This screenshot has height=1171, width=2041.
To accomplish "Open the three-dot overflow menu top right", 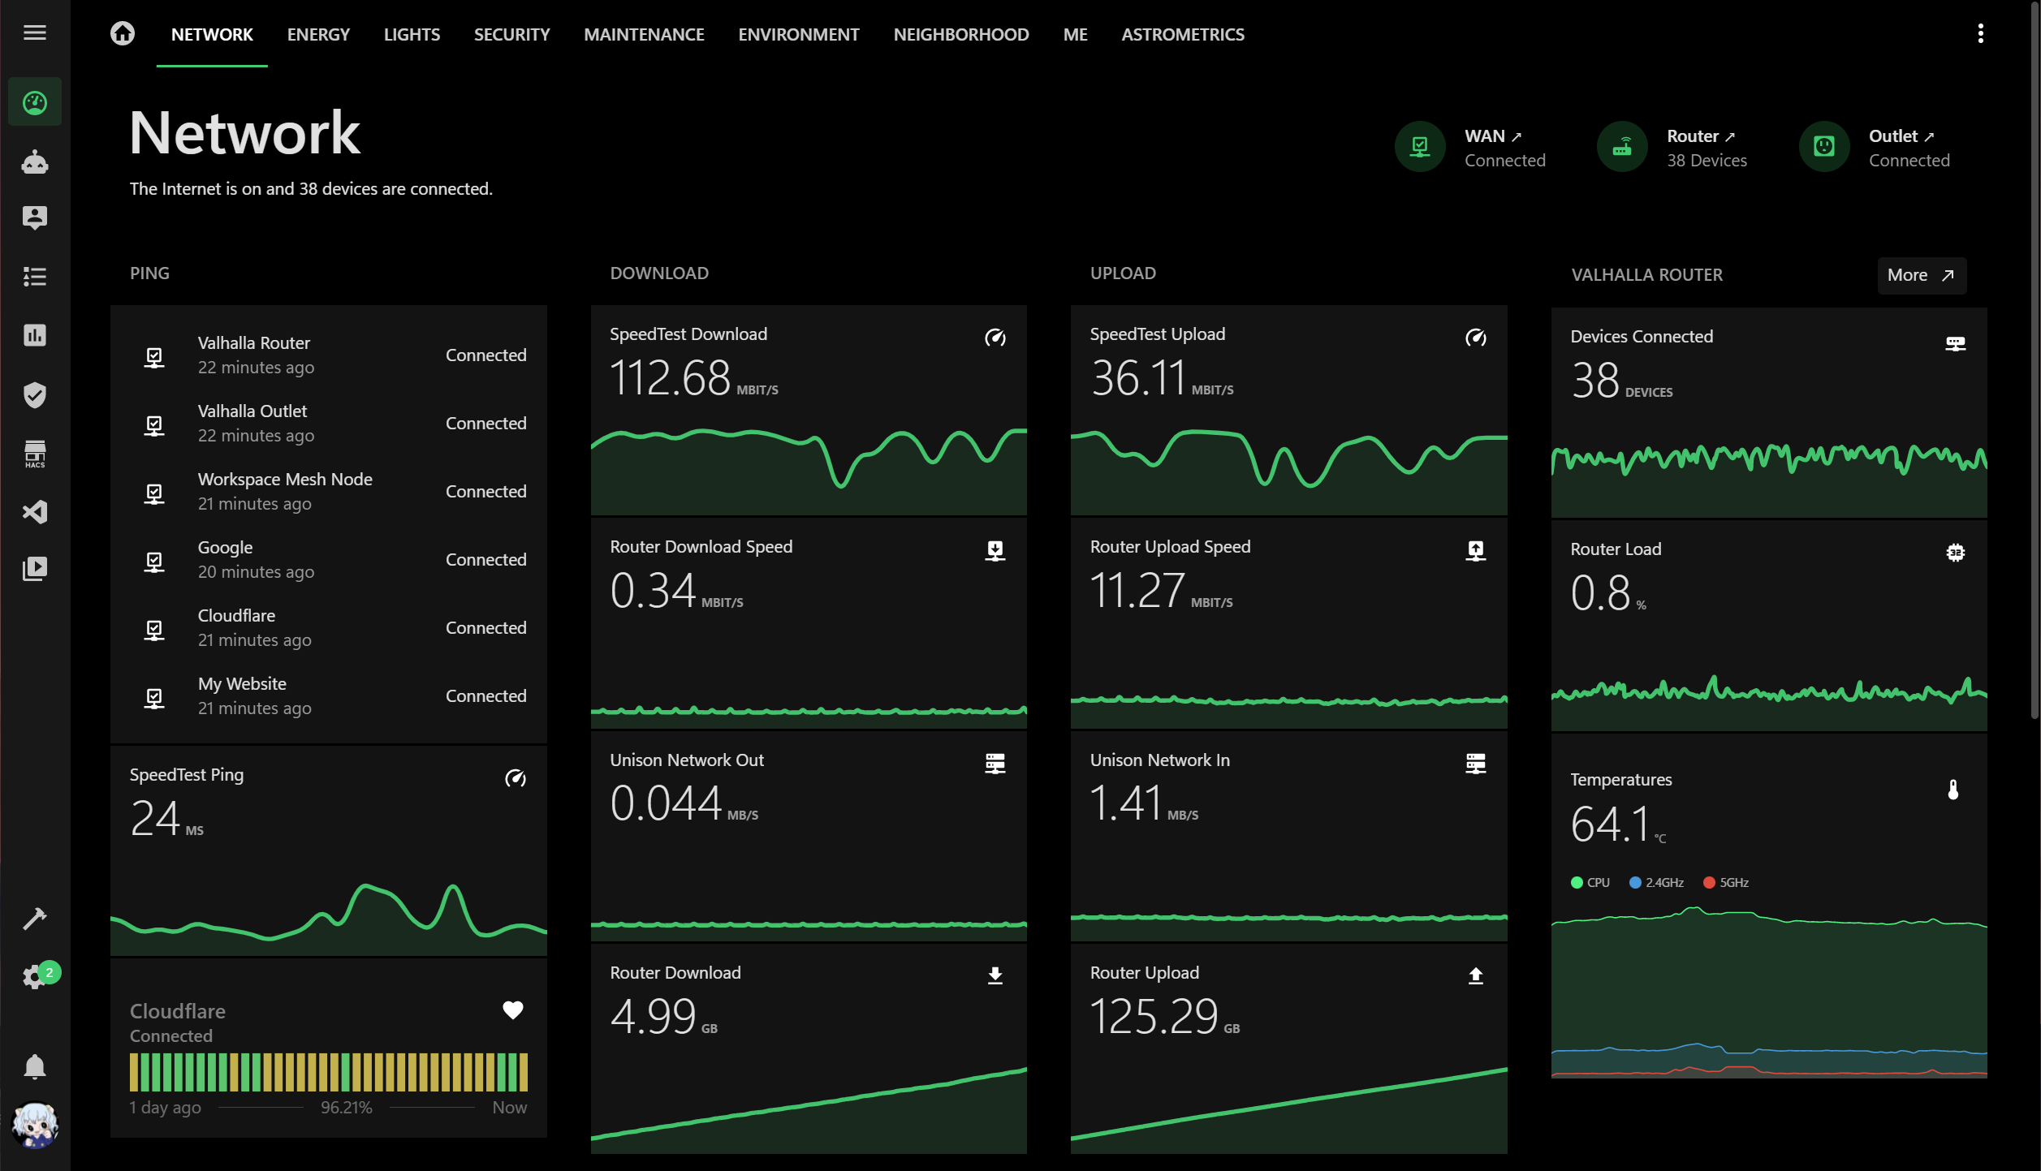I will point(1981,32).
